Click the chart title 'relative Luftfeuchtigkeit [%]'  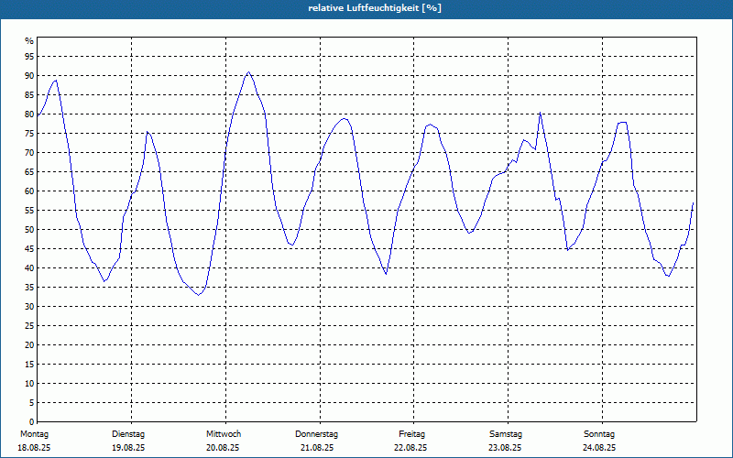click(x=375, y=8)
